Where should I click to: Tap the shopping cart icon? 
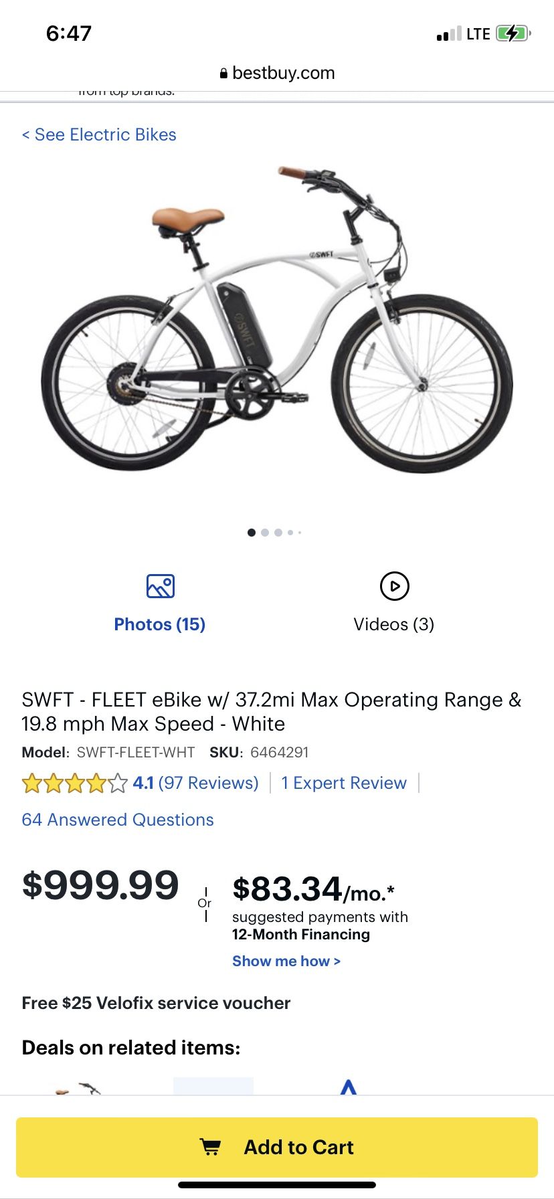(211, 1147)
